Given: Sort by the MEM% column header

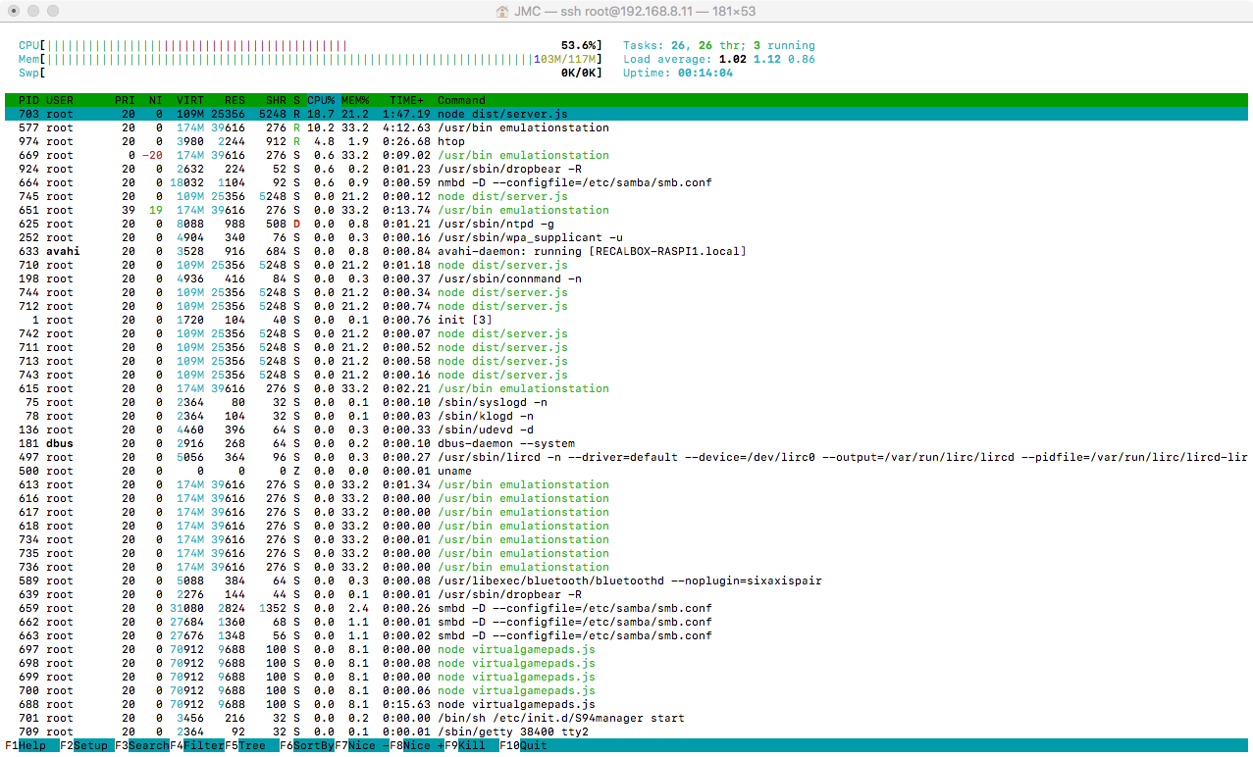Looking at the screenshot, I should pyautogui.click(x=355, y=100).
